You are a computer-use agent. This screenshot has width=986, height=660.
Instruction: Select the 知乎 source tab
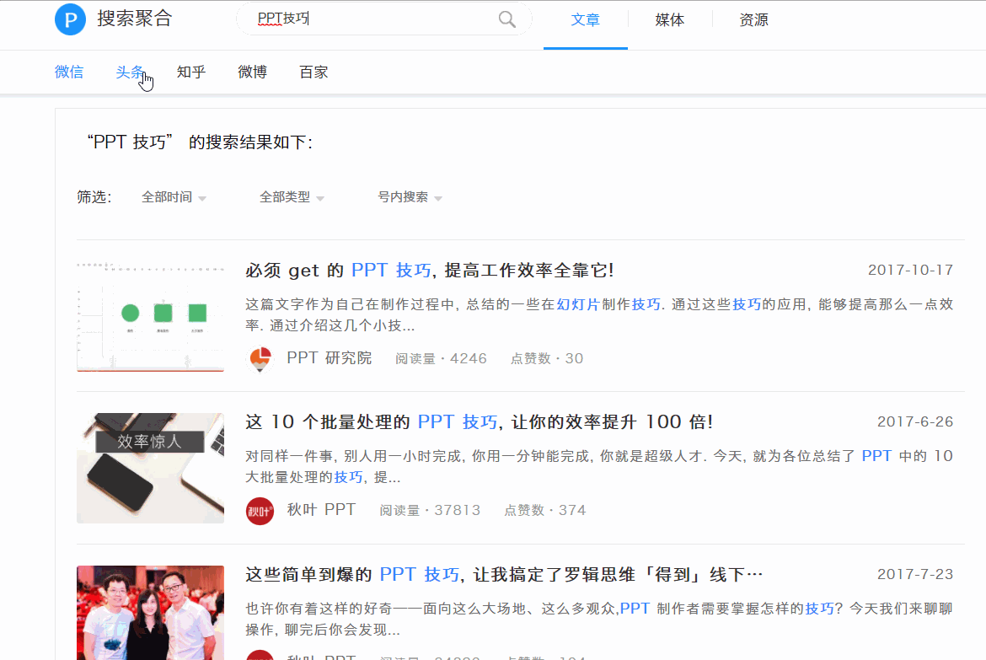(x=191, y=72)
